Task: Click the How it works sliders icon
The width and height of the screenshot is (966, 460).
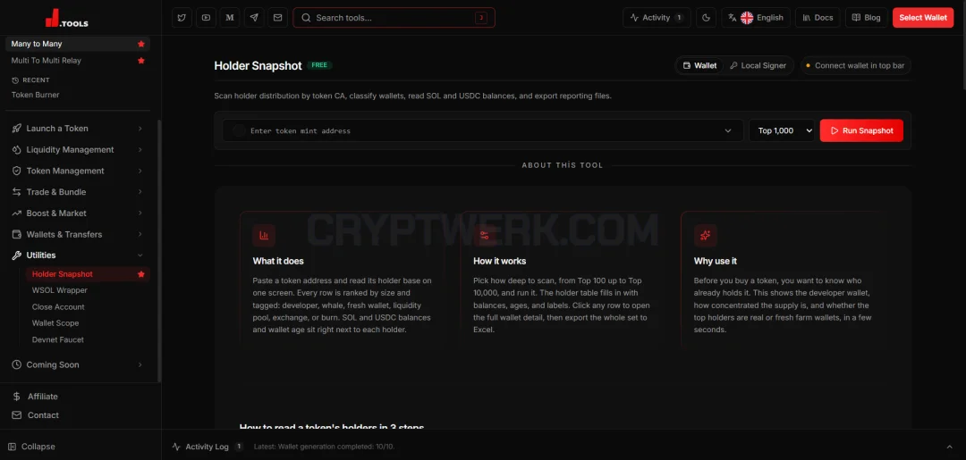Action: (484, 235)
